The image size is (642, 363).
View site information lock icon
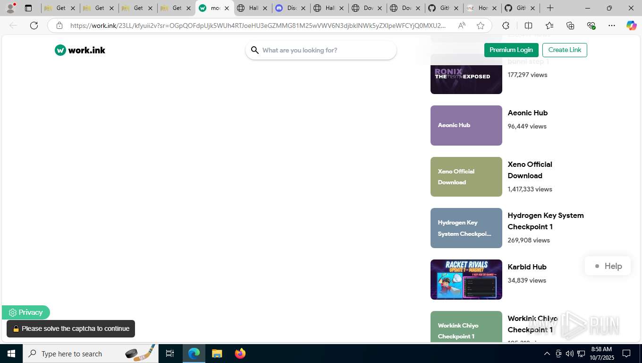(59, 26)
